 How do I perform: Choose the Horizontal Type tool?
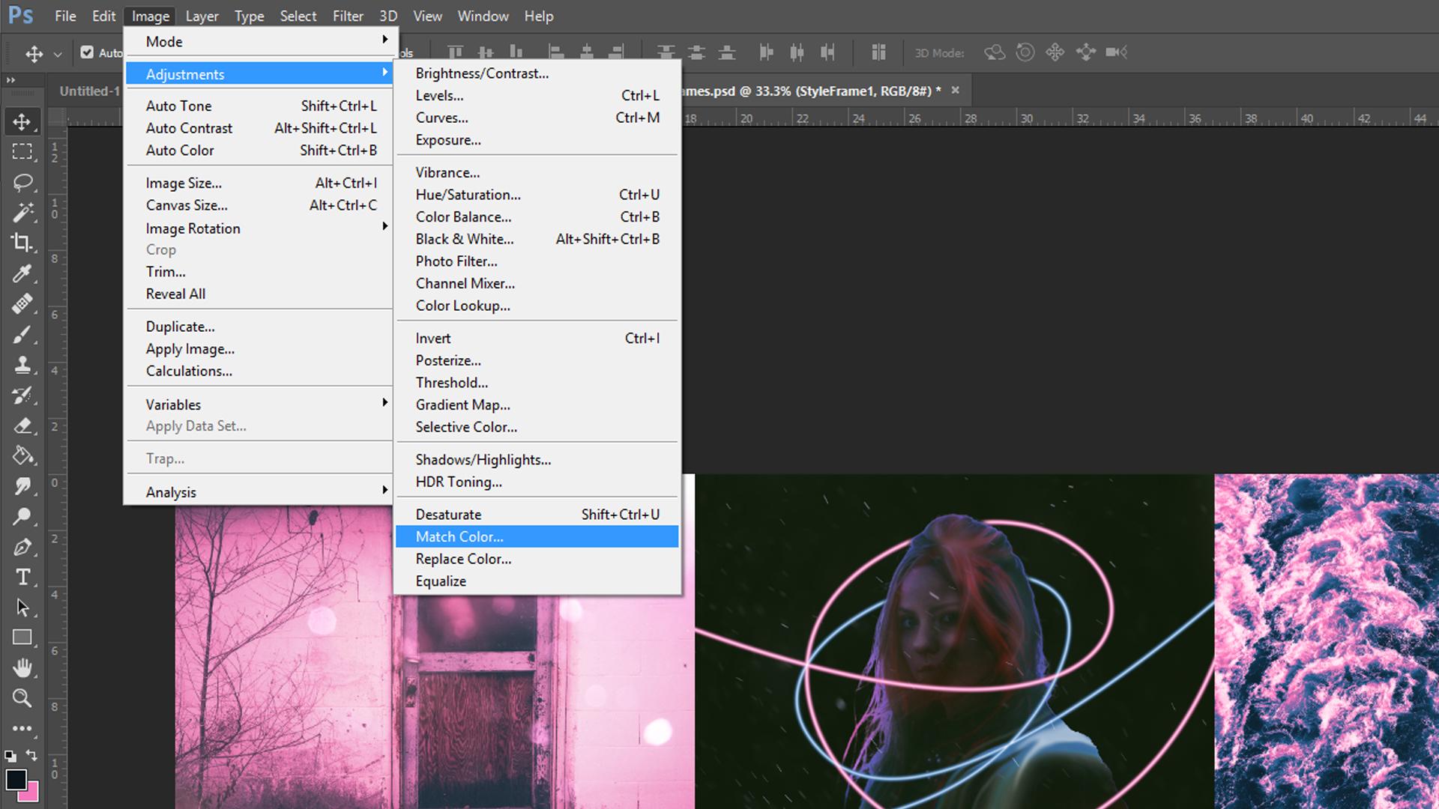coord(22,578)
